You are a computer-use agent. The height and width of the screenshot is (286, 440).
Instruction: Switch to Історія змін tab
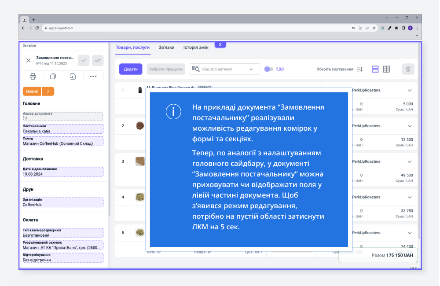[196, 48]
